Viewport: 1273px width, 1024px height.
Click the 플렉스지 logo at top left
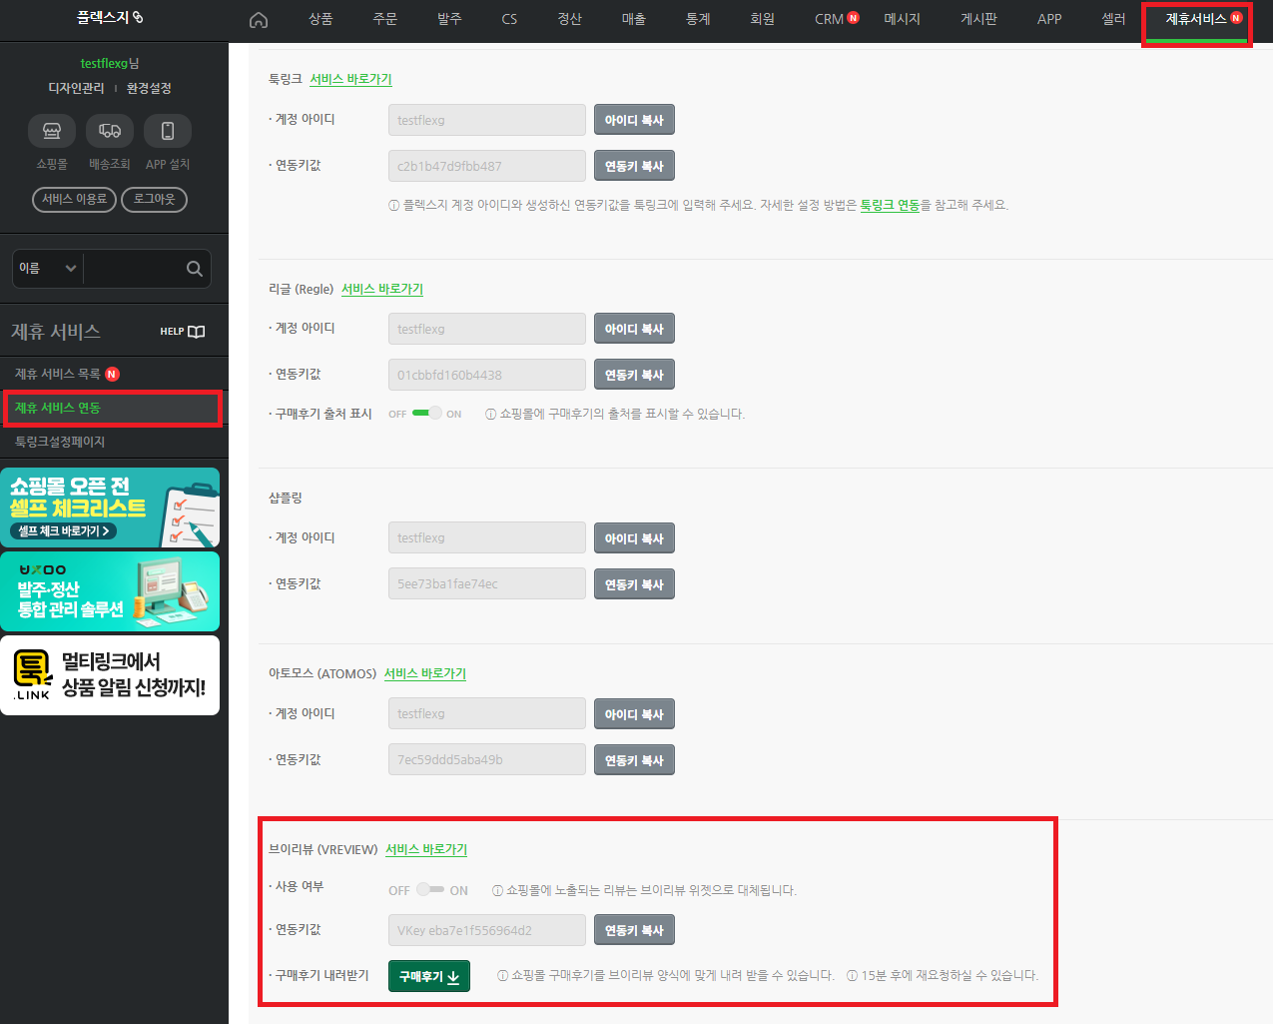coord(110,17)
